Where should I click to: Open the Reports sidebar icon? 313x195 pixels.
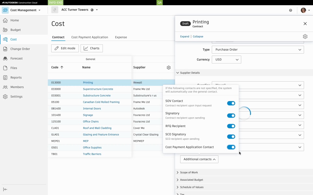5,78
